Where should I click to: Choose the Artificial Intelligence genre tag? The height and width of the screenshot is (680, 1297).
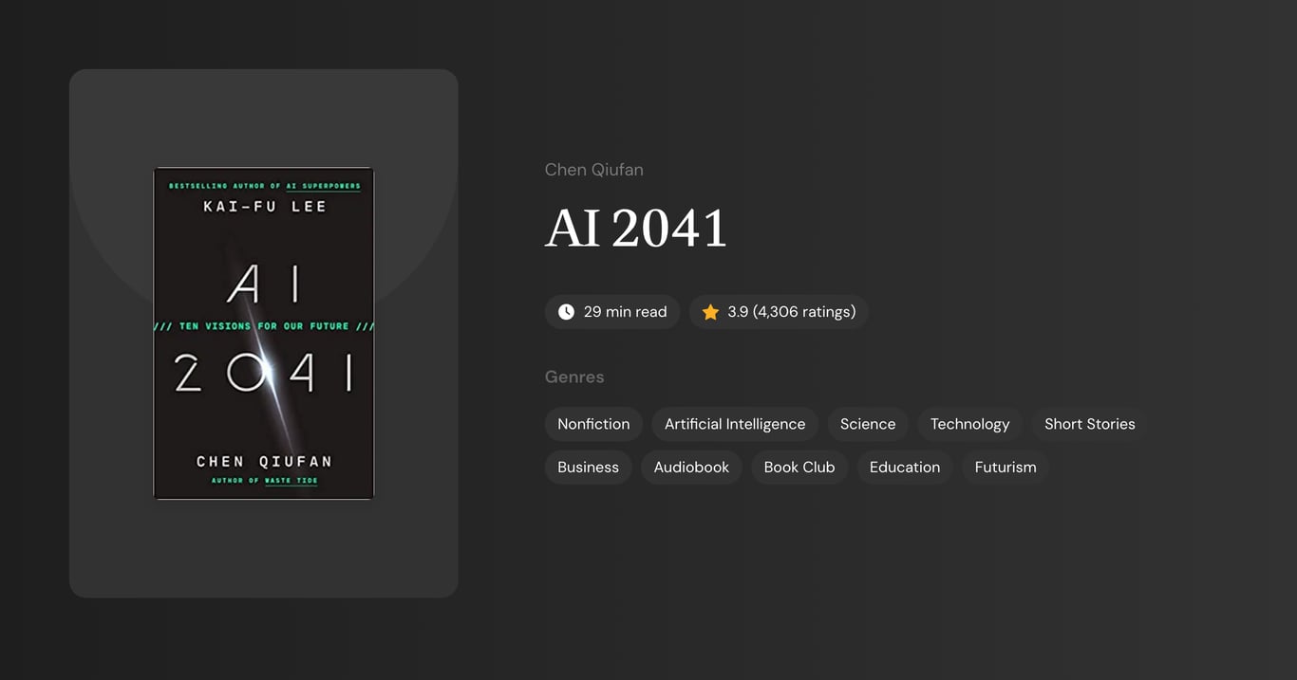tap(734, 424)
